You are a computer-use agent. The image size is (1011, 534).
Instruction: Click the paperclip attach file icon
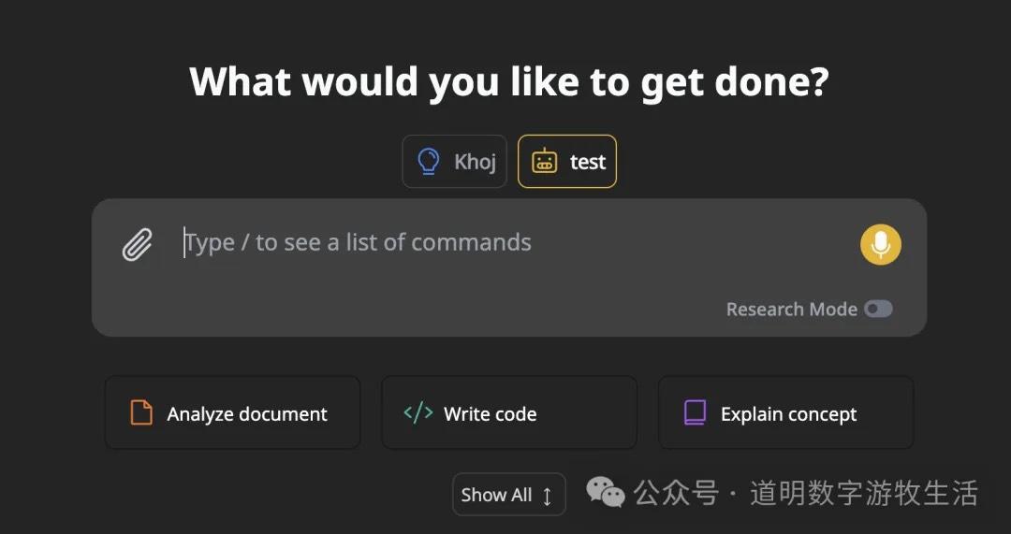pyautogui.click(x=138, y=245)
